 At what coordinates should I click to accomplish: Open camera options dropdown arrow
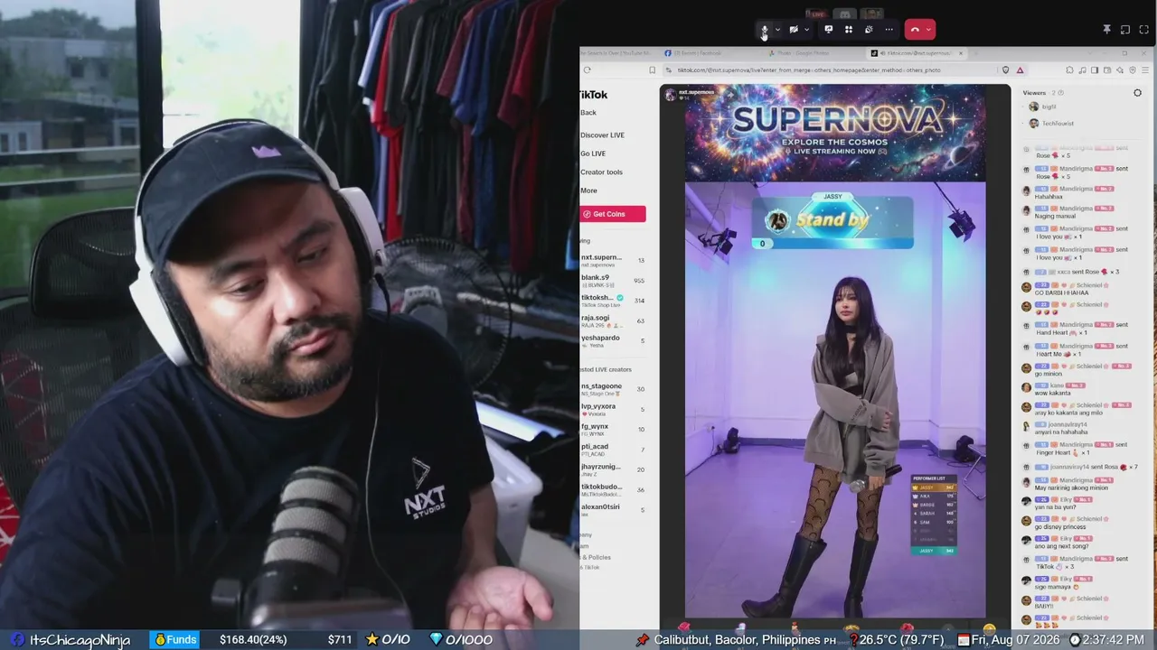coord(806,30)
